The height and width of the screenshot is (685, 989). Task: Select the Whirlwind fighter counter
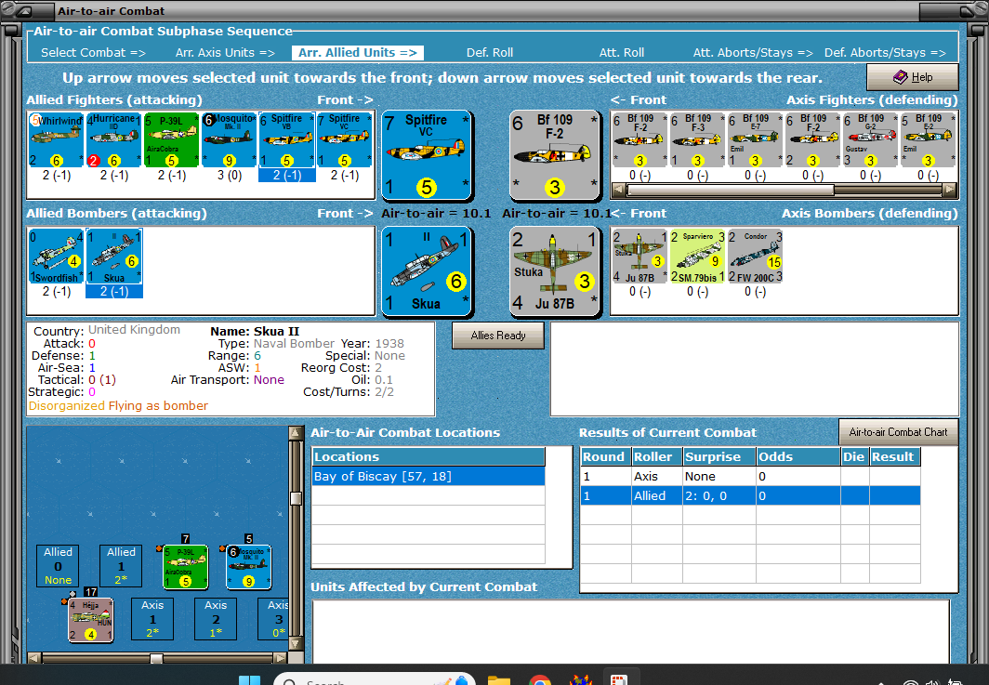[56, 140]
